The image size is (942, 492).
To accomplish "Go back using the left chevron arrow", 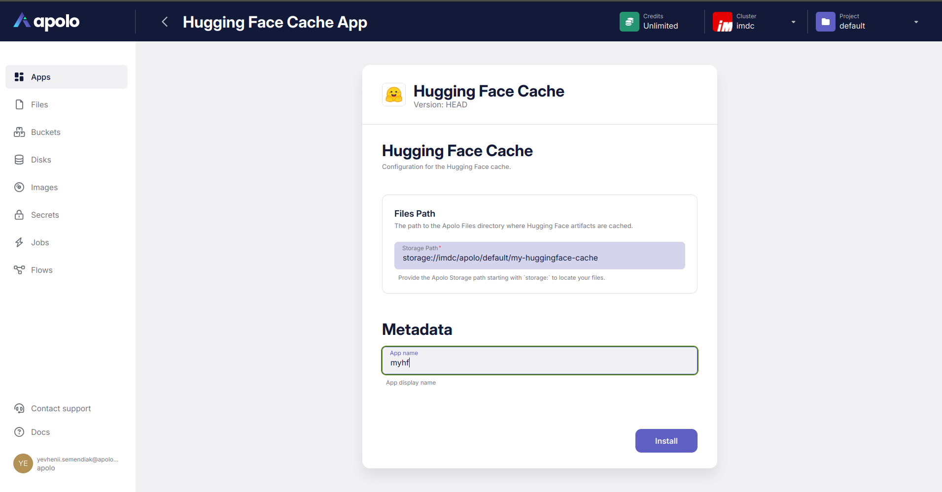I will pos(165,22).
